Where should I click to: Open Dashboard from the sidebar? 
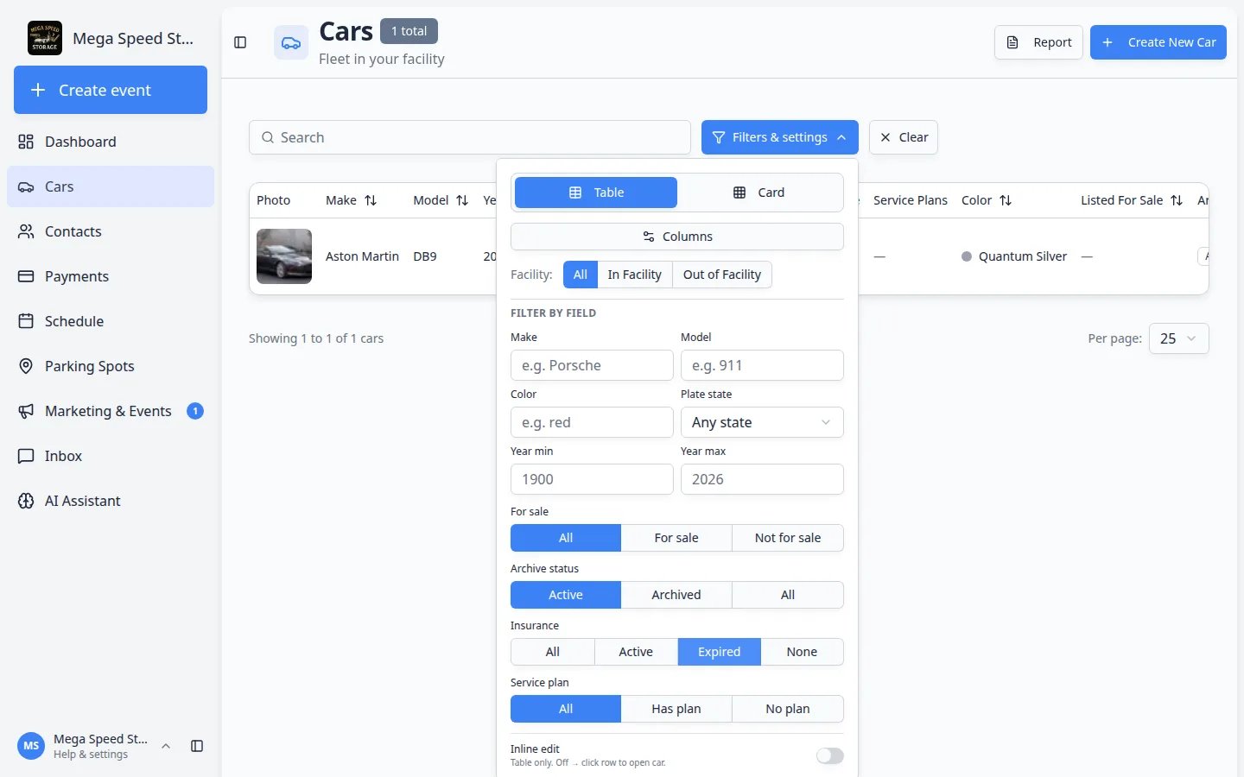111,142
